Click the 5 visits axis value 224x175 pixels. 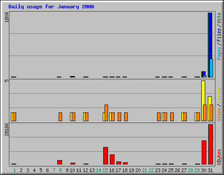7,80
